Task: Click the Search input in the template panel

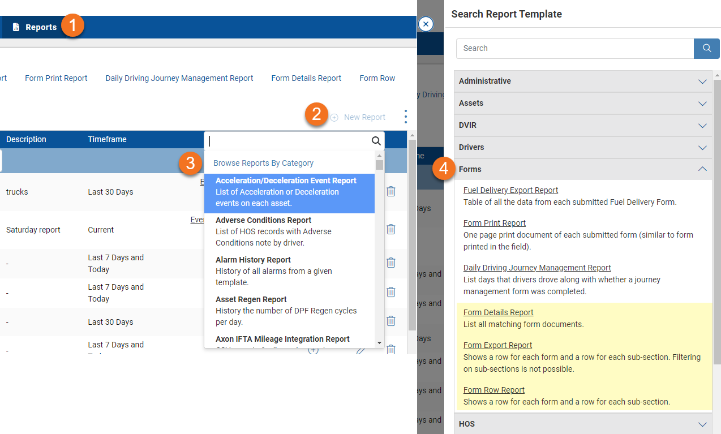Action: click(x=574, y=48)
